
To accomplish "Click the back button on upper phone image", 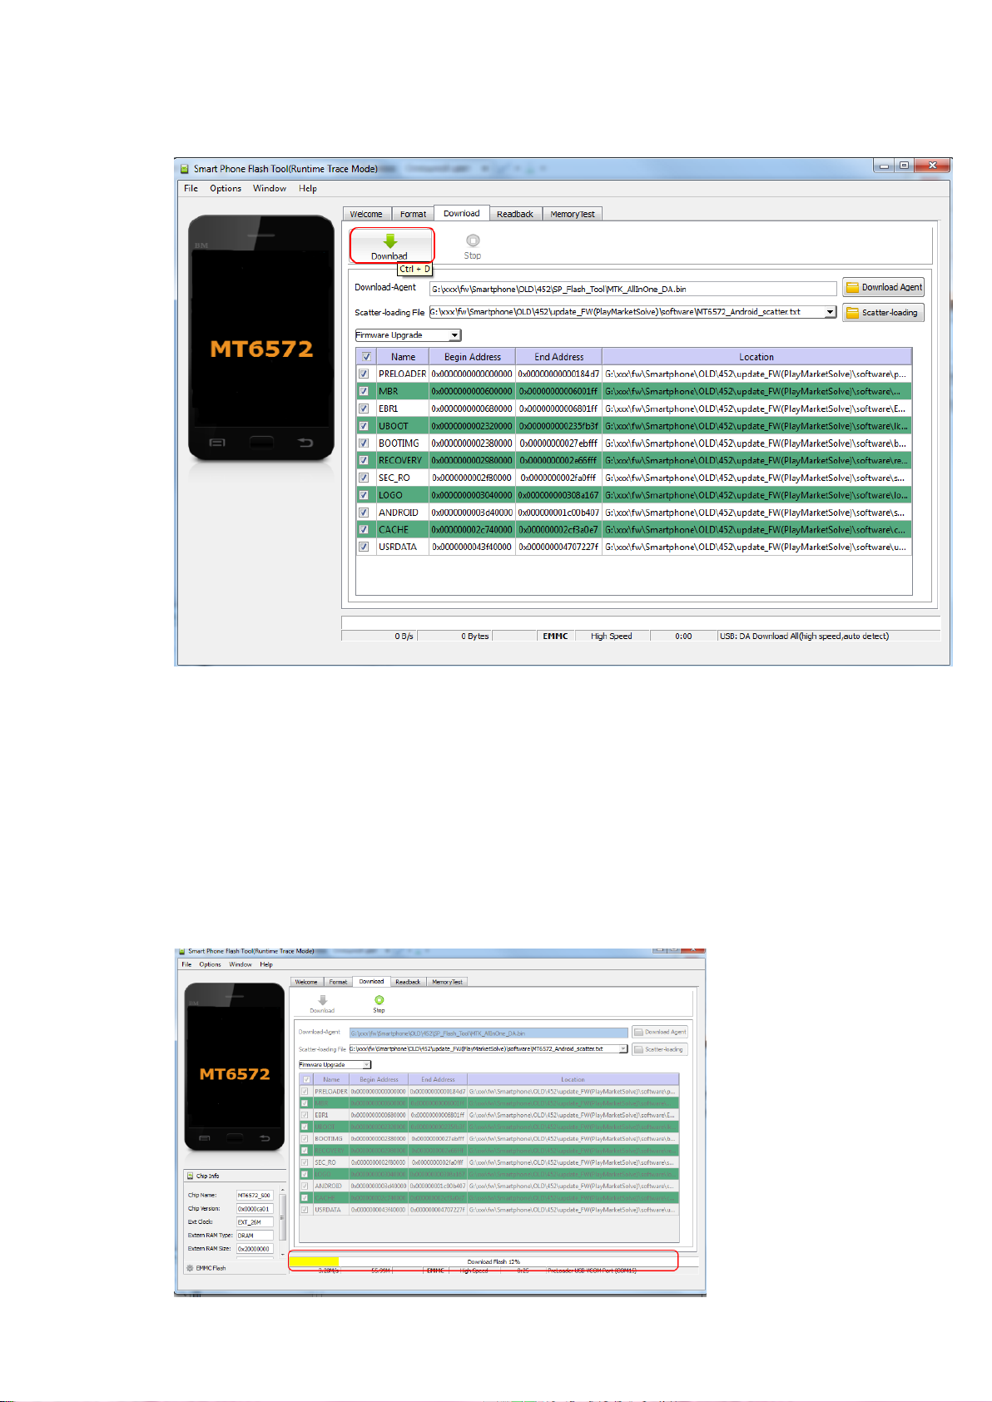I will click(x=305, y=443).
